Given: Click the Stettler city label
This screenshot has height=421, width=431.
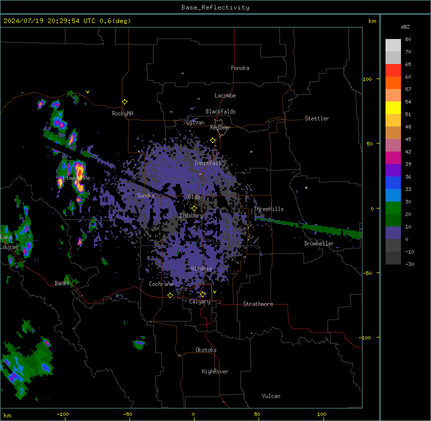Looking at the screenshot, I should (x=317, y=118).
